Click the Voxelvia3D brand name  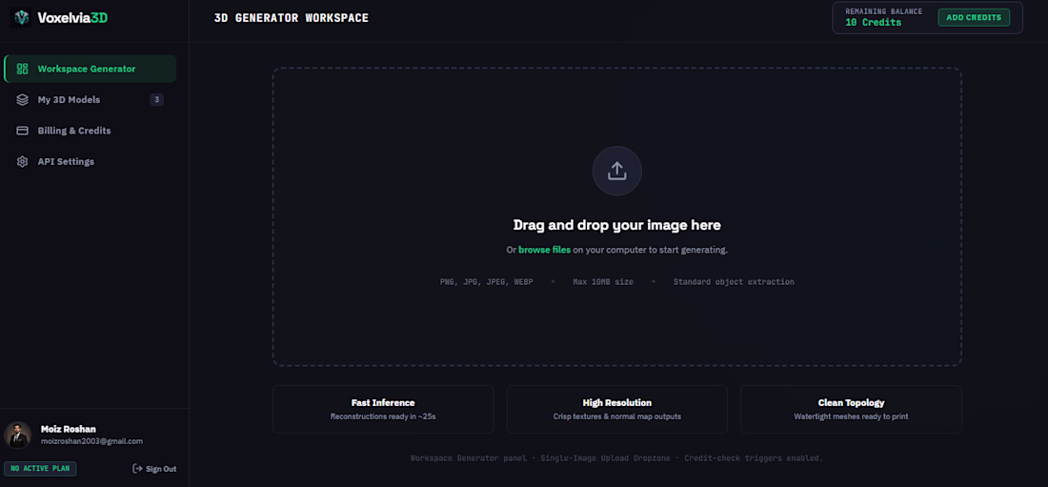[x=72, y=17]
